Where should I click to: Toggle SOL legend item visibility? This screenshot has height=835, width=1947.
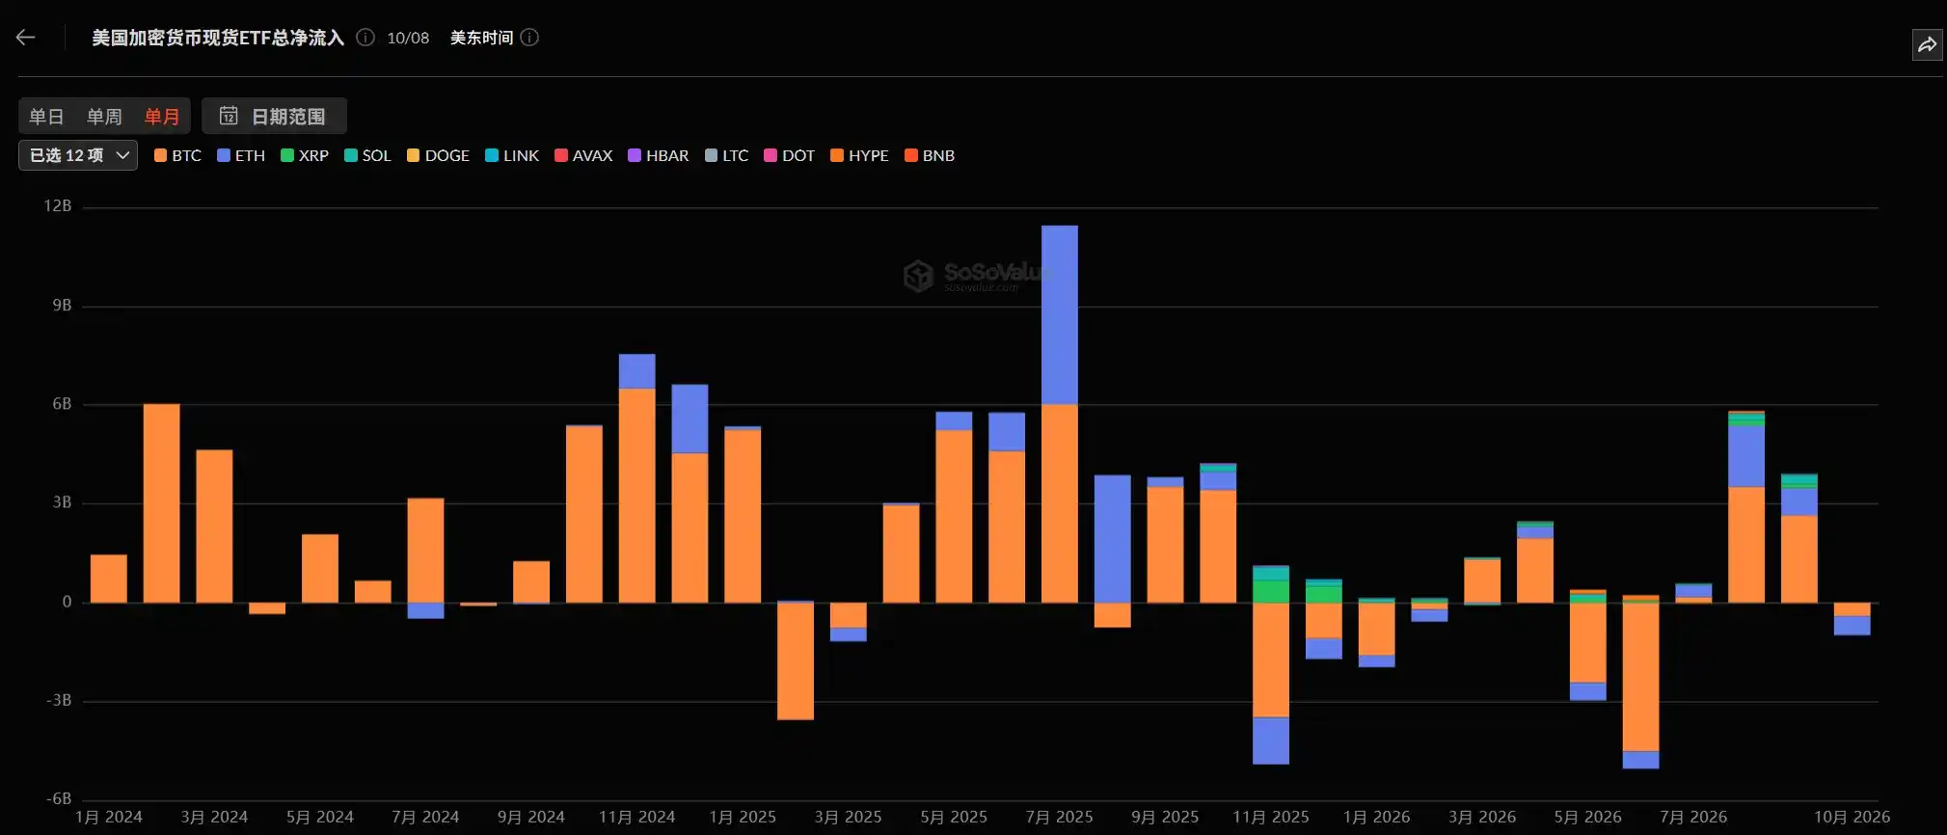[x=367, y=155]
